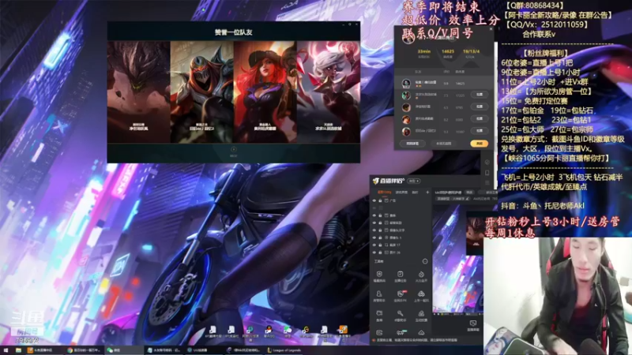
Task: Toggle visibility eye of the 广告 layer
Action: [374, 200]
